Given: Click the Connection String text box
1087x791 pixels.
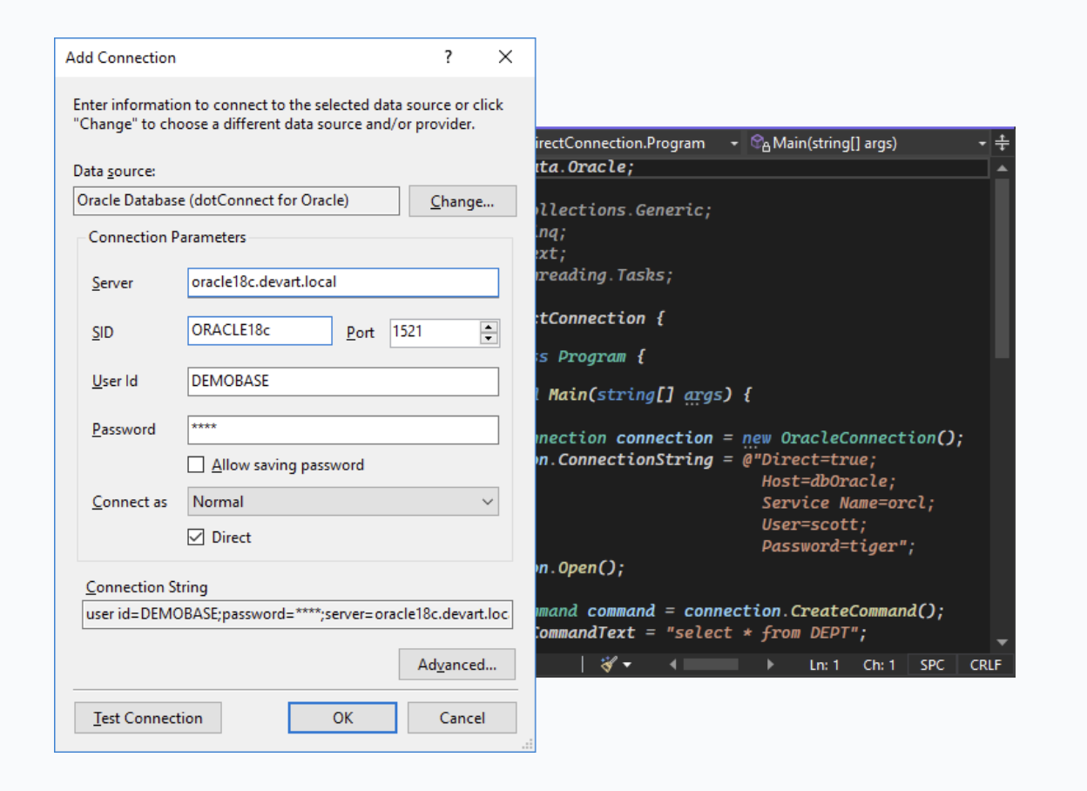Looking at the screenshot, I should coord(297,614).
